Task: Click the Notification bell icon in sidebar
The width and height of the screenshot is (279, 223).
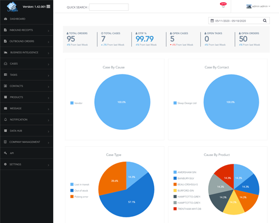Action: (6, 119)
